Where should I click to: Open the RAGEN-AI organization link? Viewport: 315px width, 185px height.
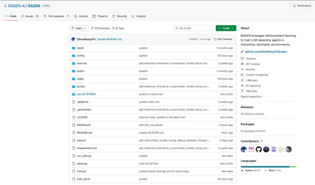point(17,6)
